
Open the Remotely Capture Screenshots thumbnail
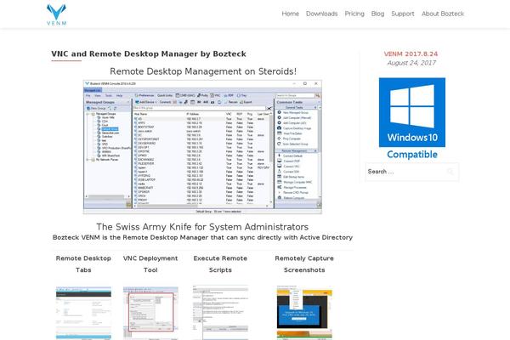coord(304,312)
